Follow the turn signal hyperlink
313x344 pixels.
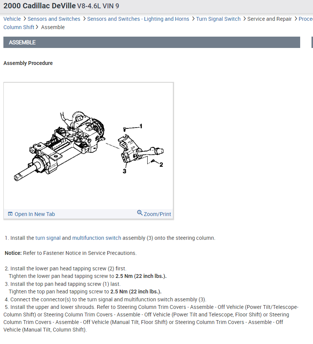click(x=48, y=238)
